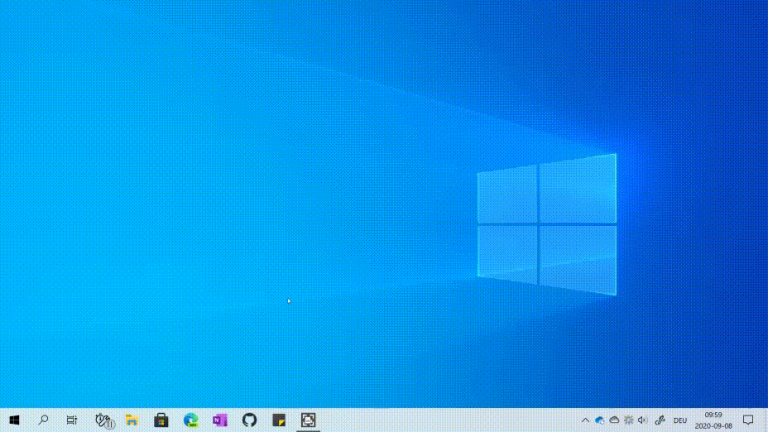Open grey OneDrive cloud tray icon
Image resolution: width=768 pixels, height=432 pixels.
point(614,420)
